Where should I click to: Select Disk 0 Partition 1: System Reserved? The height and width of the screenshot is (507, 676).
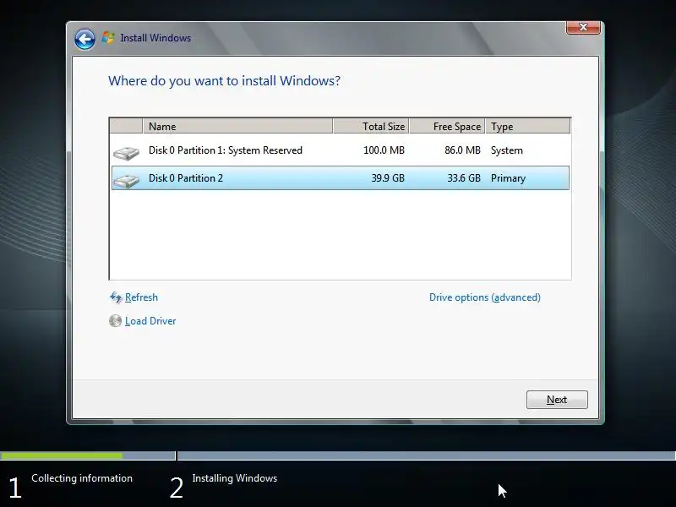[x=341, y=150]
